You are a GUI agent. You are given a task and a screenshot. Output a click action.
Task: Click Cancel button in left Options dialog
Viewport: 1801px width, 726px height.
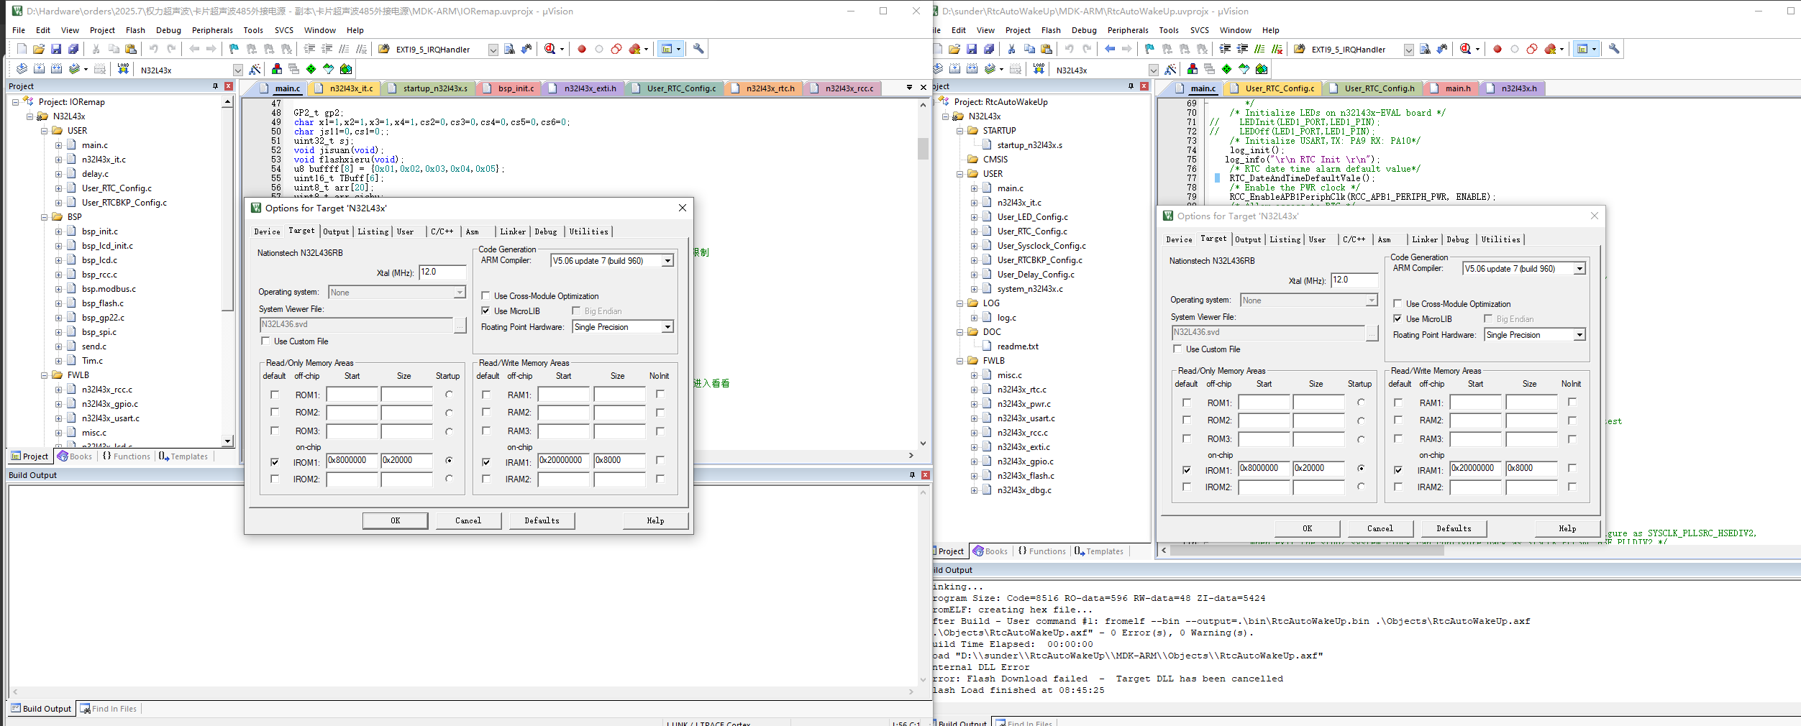point(468,520)
